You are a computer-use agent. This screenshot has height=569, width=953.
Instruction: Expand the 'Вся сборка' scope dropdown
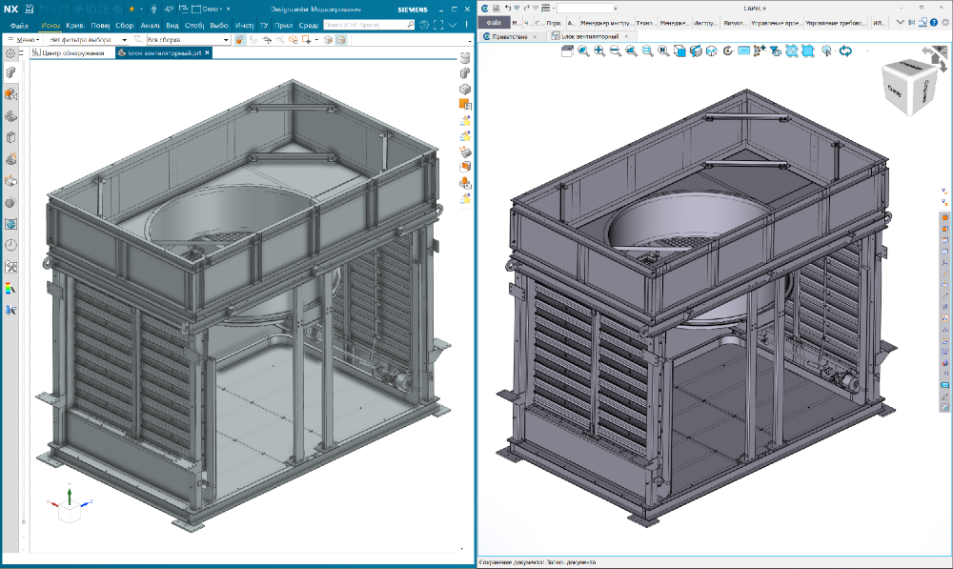coord(188,39)
